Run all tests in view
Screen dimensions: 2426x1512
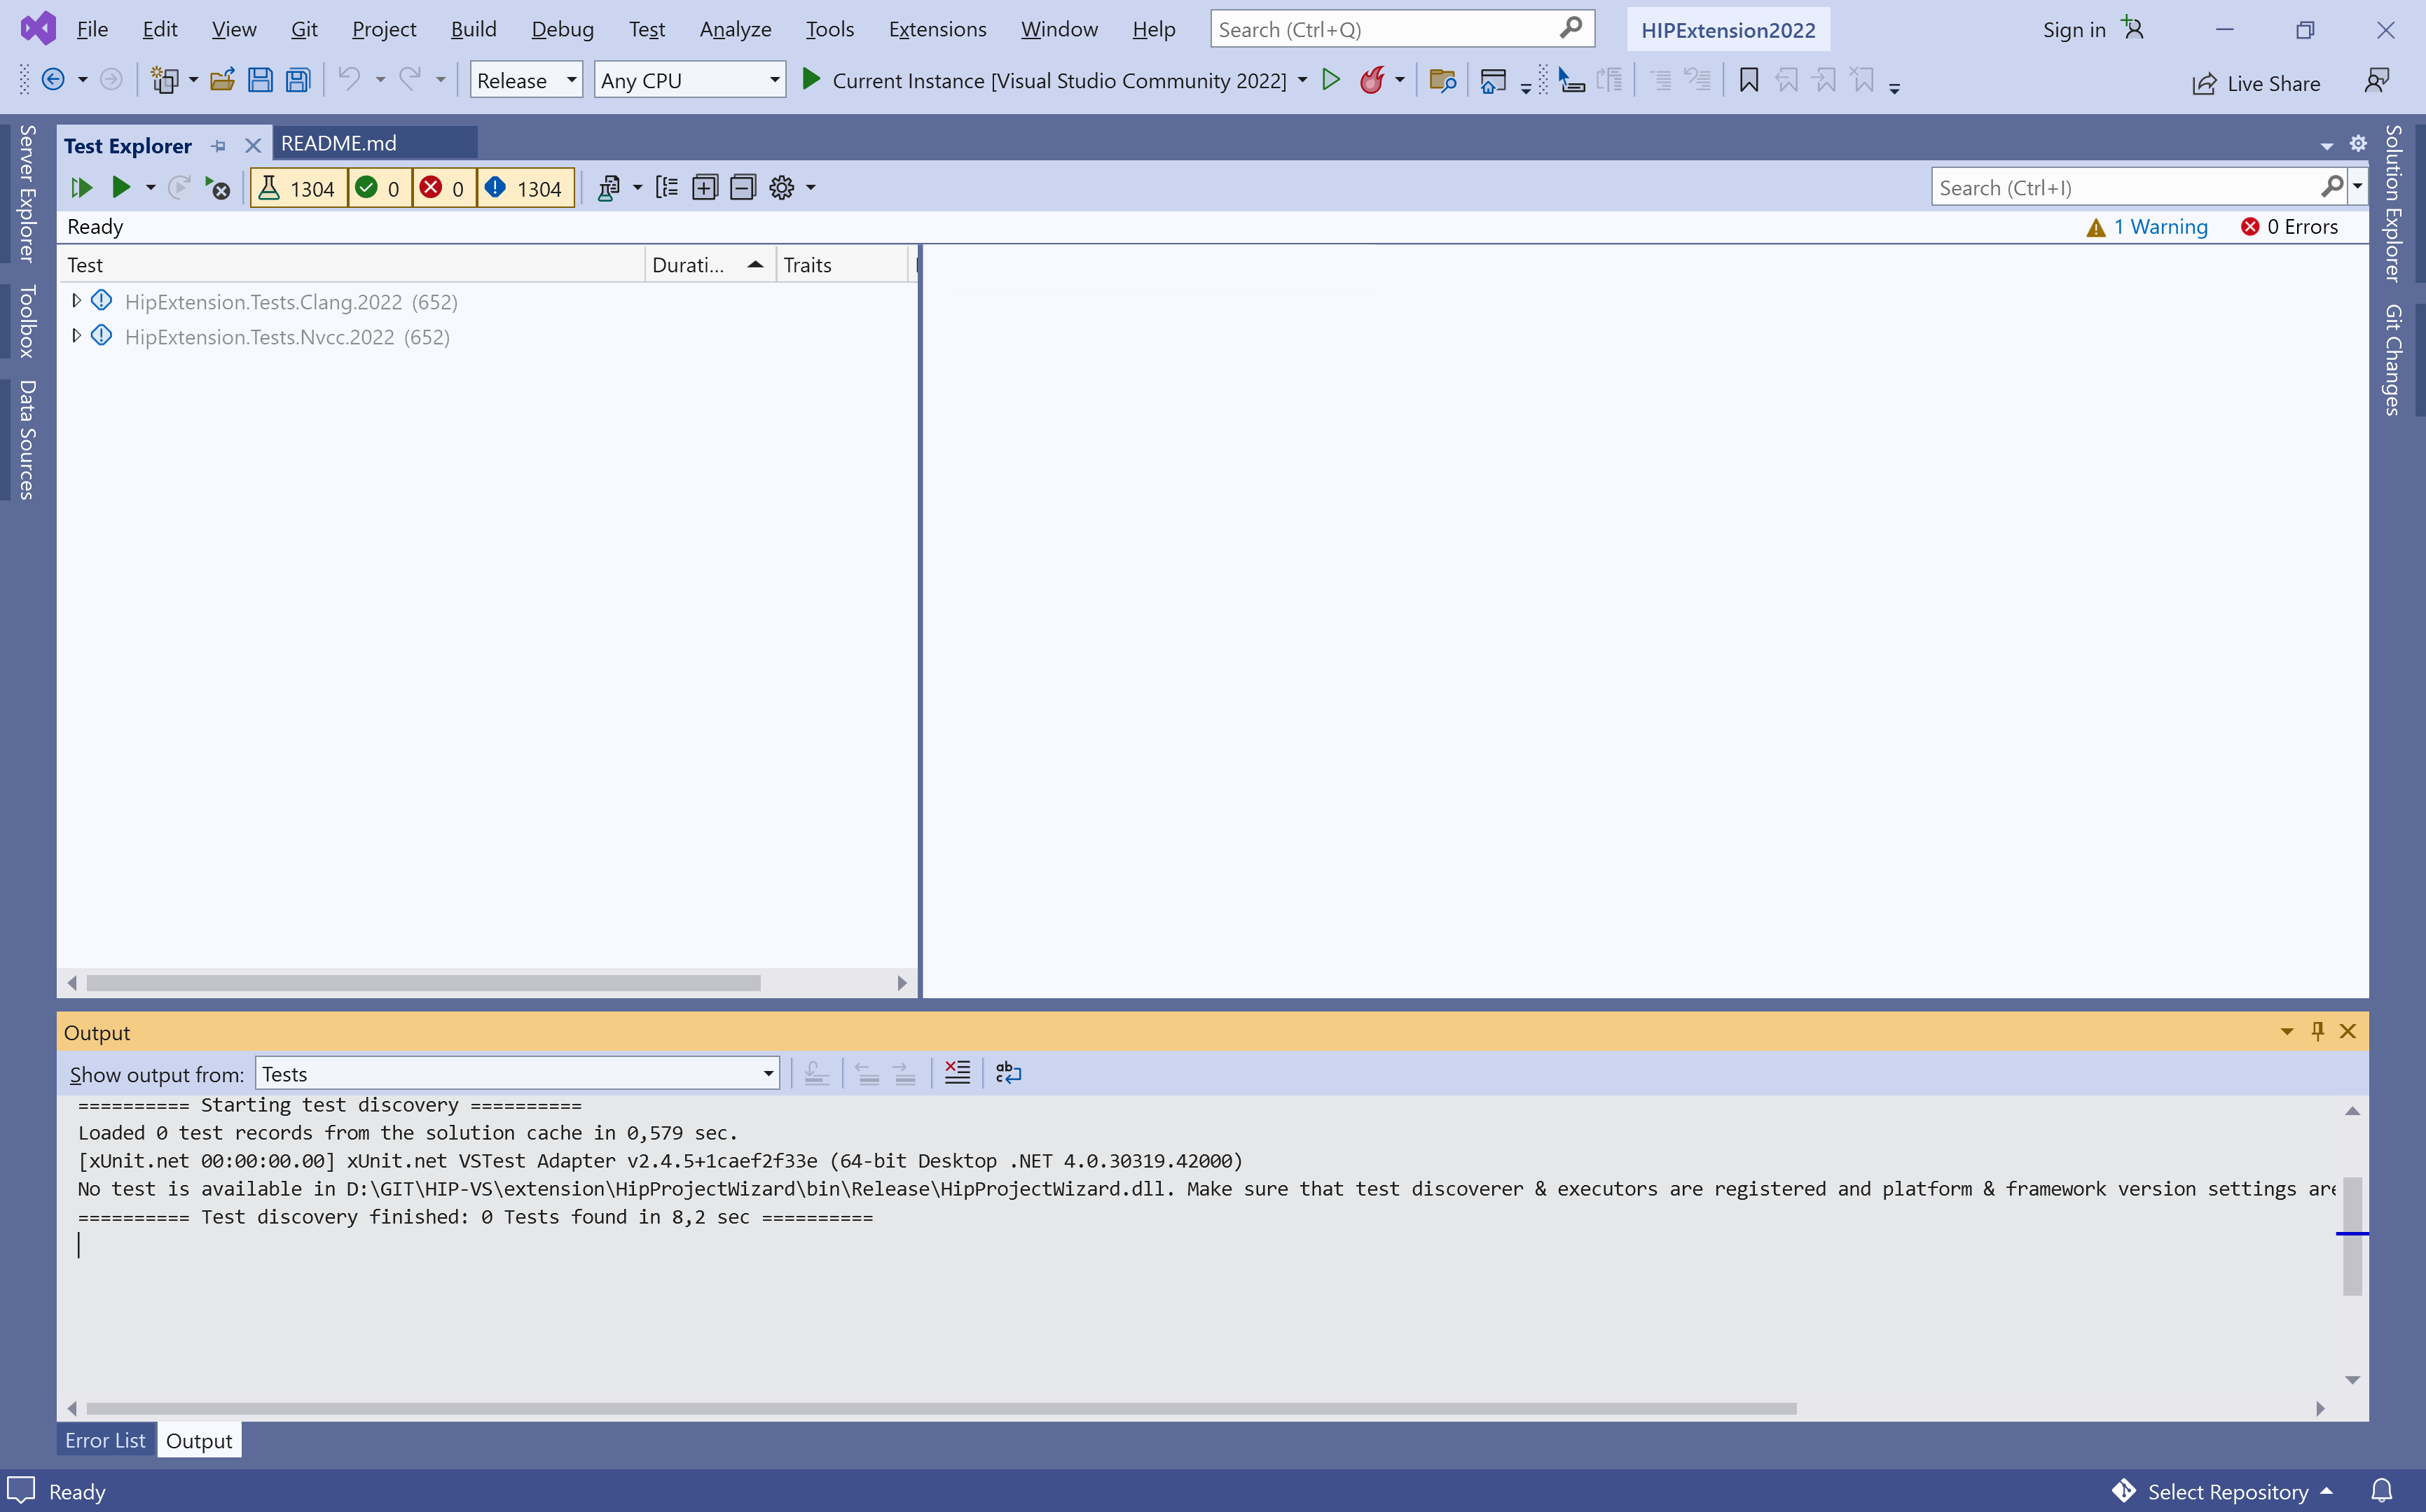(x=81, y=188)
